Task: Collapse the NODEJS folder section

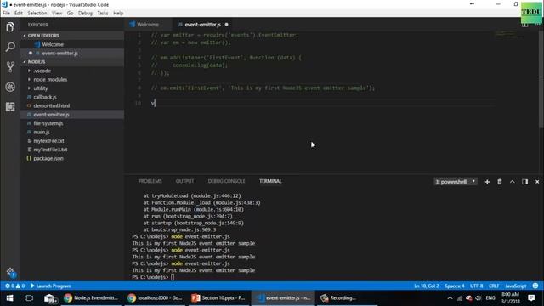Action: pyautogui.click(x=72, y=62)
